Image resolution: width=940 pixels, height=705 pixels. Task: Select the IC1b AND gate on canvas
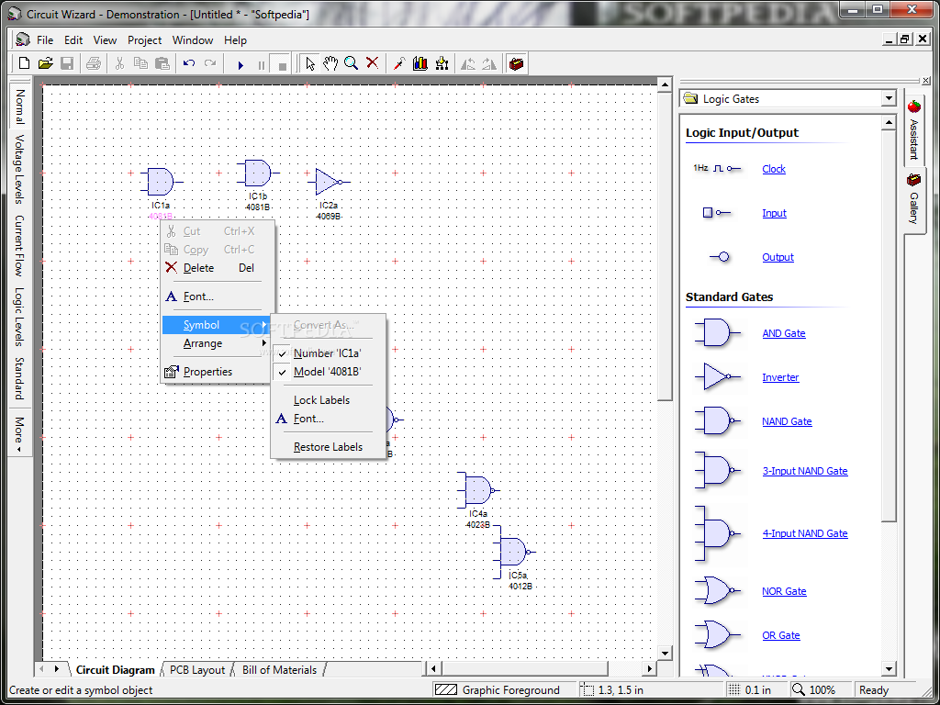point(258,173)
